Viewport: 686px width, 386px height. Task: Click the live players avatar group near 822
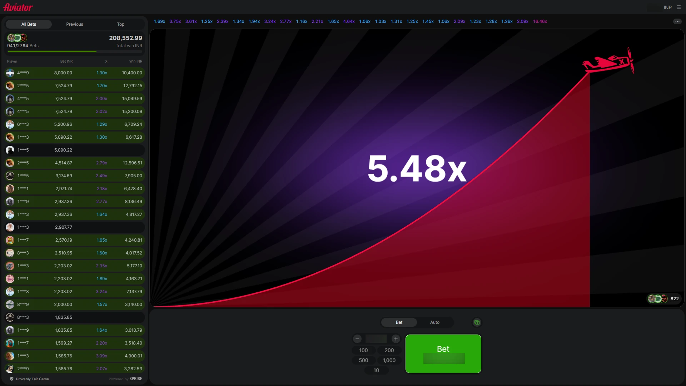[657, 299]
